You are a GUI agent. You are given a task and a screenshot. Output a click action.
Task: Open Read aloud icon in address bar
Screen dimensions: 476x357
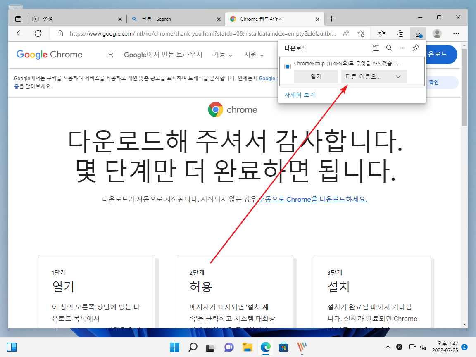(x=346, y=33)
